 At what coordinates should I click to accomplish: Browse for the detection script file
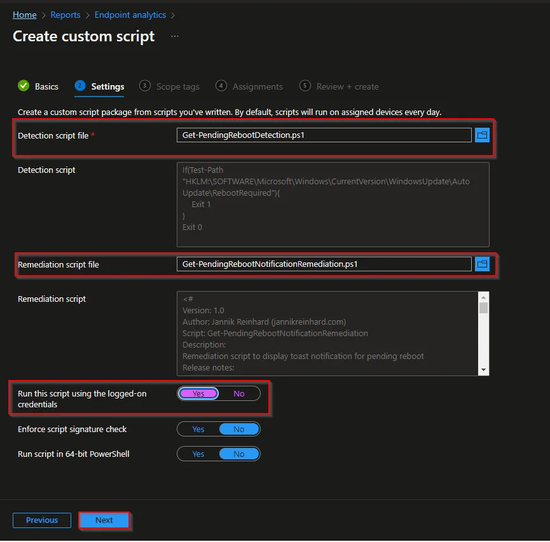coord(482,135)
